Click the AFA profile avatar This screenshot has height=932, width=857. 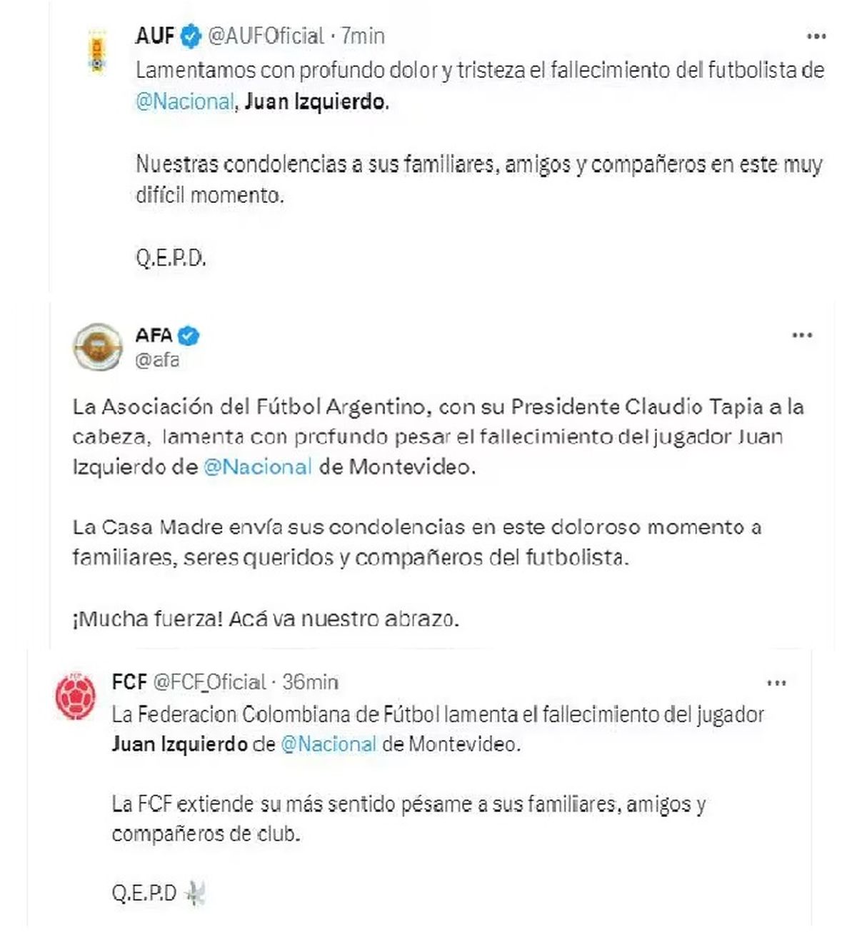[98, 345]
